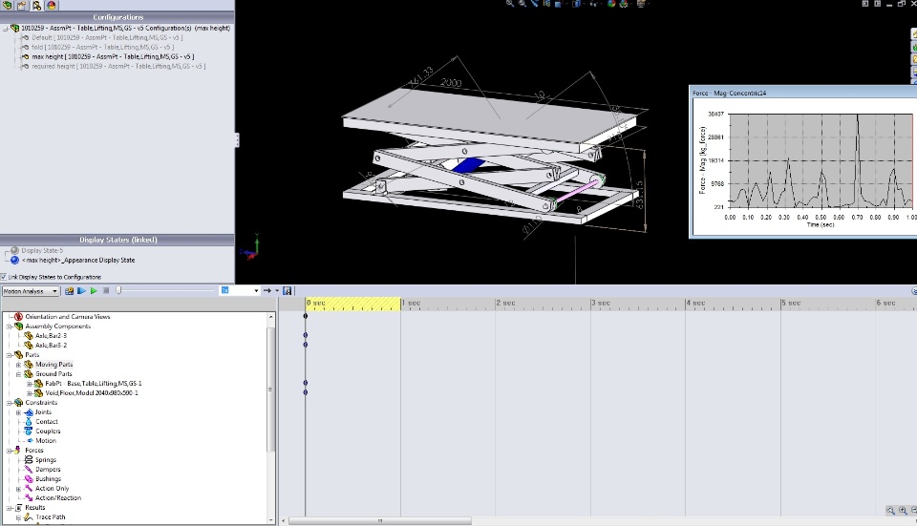Click the key point on Axle,Bar2-3 timeline row
This screenshot has height=526, width=917.
pyautogui.click(x=306, y=335)
